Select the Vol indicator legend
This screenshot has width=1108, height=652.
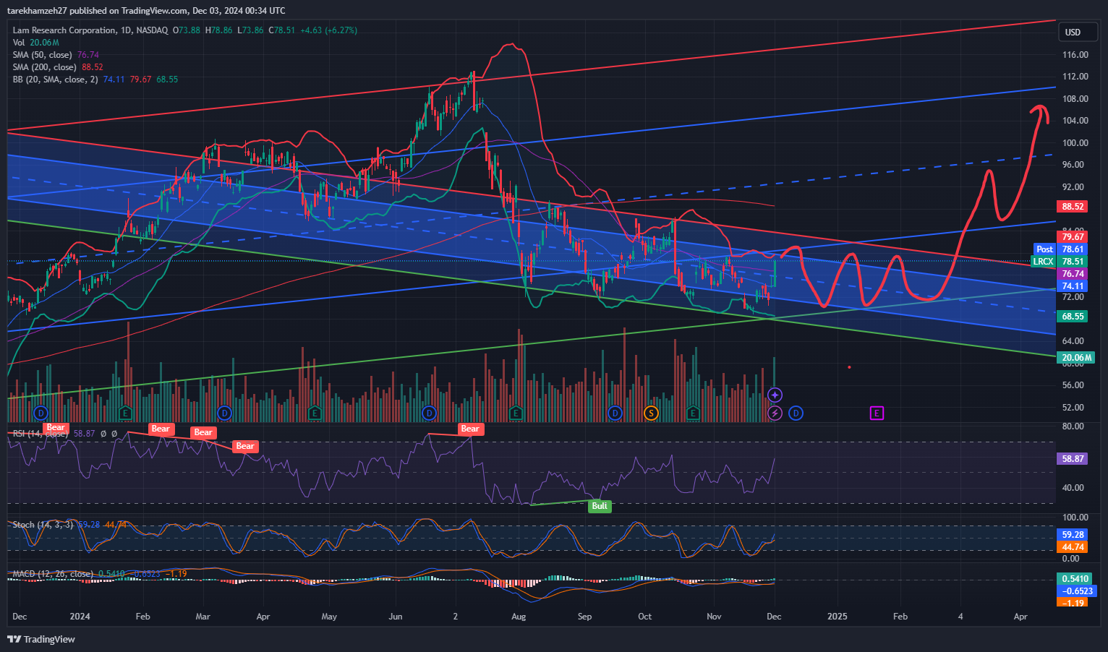pyautogui.click(x=35, y=43)
